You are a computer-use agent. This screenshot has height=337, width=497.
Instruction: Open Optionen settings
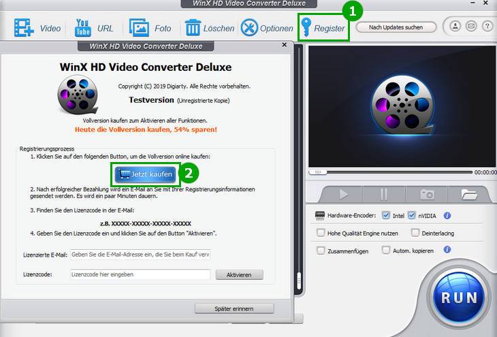[x=250, y=29]
